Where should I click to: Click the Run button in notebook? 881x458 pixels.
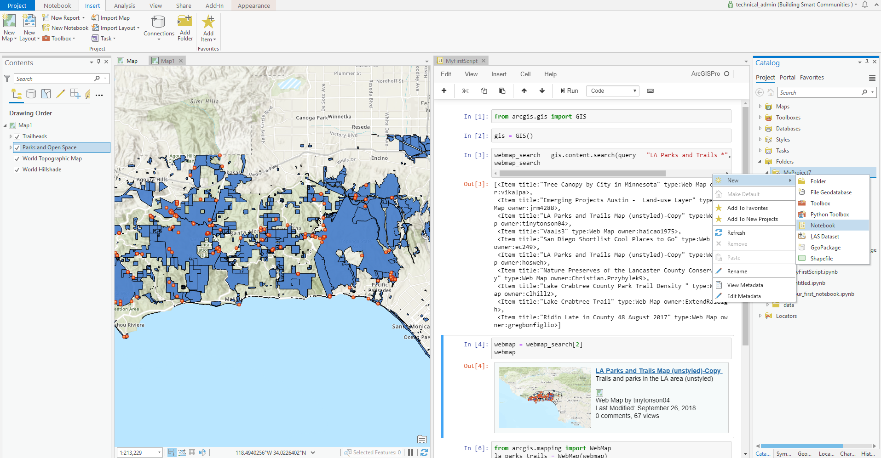569,90
